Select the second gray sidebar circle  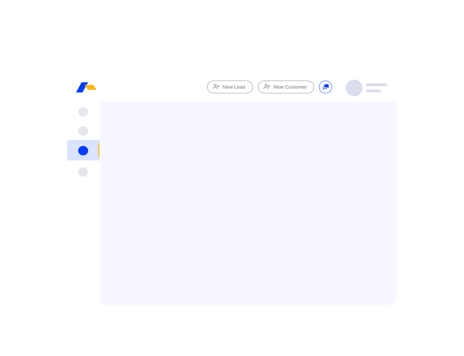(x=83, y=131)
